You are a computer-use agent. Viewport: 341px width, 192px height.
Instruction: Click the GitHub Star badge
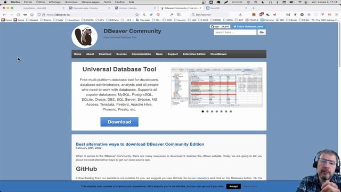[x=220, y=27]
